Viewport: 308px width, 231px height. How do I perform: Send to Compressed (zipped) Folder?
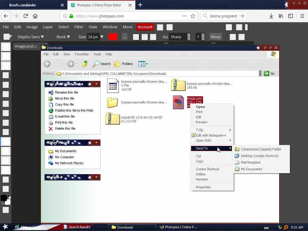point(261,149)
